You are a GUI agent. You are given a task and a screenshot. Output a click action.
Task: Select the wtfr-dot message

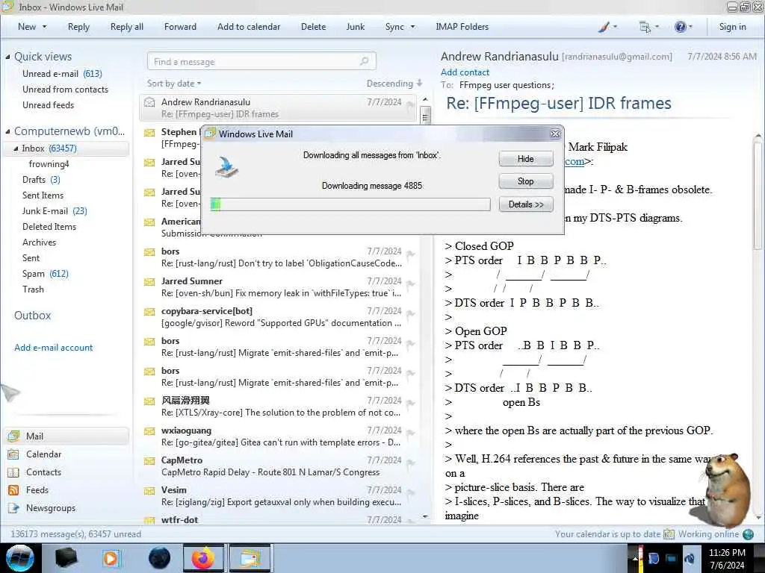point(279,519)
